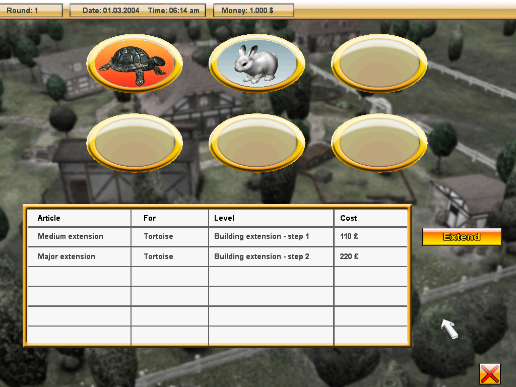Click the Cost column header
Image resolution: width=516 pixels, height=387 pixels.
pos(348,218)
